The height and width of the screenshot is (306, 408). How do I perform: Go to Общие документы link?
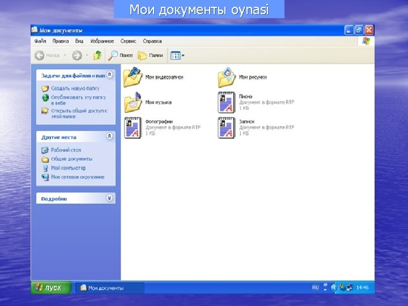[x=71, y=159]
